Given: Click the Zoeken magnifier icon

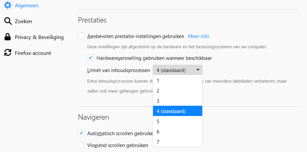Looking at the screenshot, I should tap(8, 21).
